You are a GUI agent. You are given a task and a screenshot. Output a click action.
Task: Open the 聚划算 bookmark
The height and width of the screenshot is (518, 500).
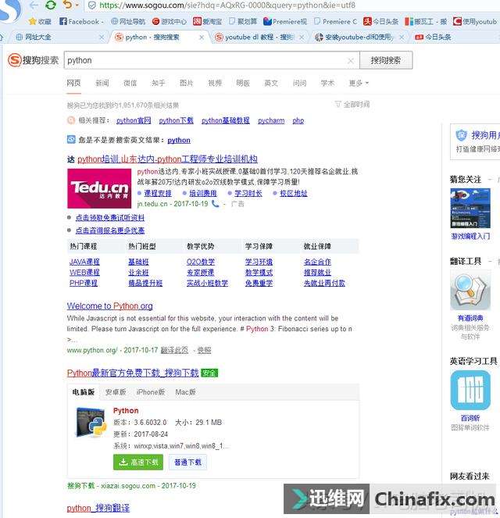click(243, 21)
